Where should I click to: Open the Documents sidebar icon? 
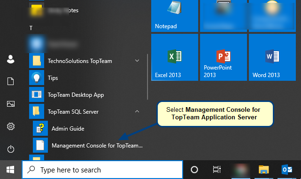coord(10,81)
